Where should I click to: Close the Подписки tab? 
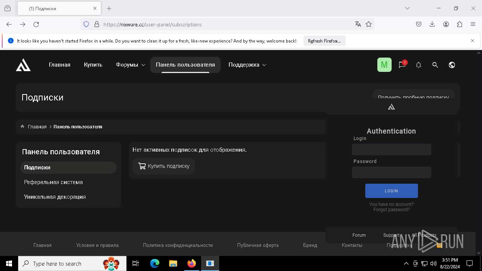click(95, 8)
